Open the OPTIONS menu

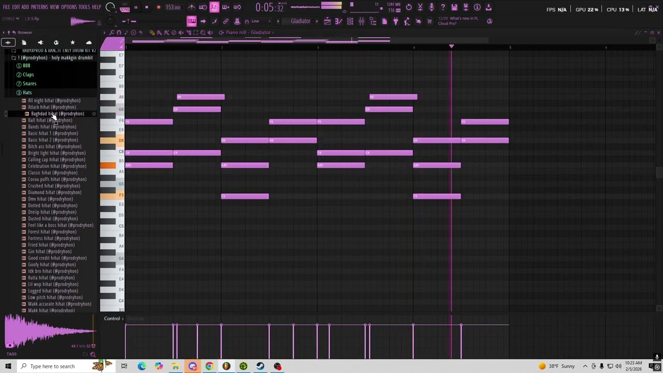click(69, 7)
